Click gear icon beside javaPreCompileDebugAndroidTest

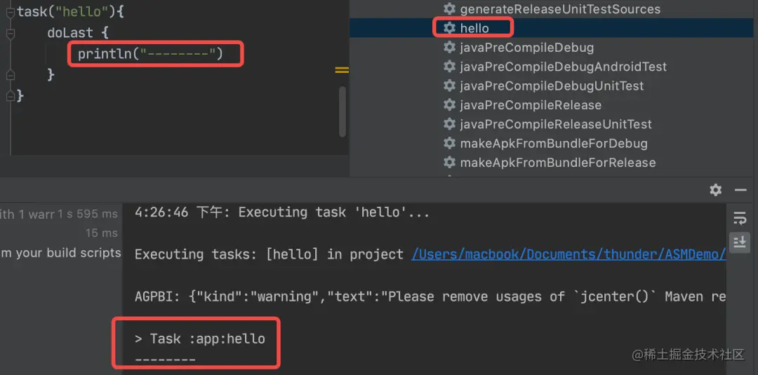click(x=450, y=67)
